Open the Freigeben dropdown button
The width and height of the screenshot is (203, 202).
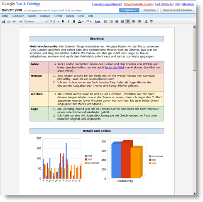tap(129, 10)
